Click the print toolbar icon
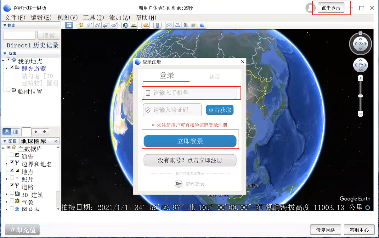The image size is (379, 238). tap(178, 25)
